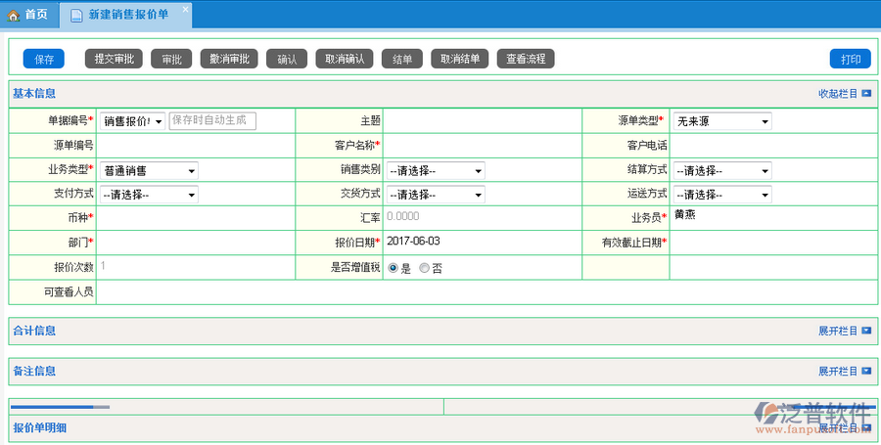Click the collapse icon beside 收起栏目
Screen dimensions: 881x445
click(x=866, y=94)
